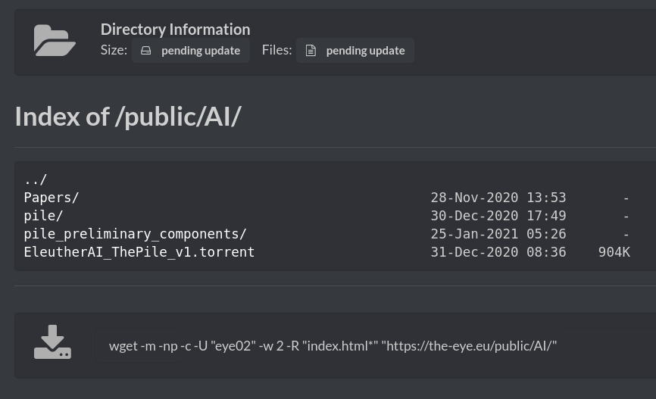Click the 31-Dec-2020 08:36 timestamp
656x399 pixels.
(x=498, y=252)
